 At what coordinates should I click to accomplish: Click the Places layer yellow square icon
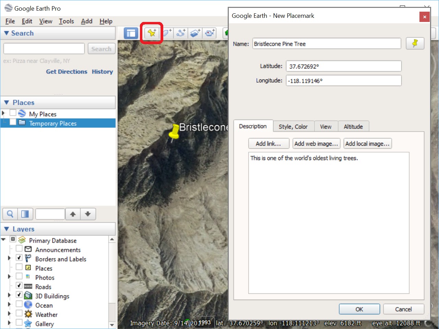coord(28,268)
